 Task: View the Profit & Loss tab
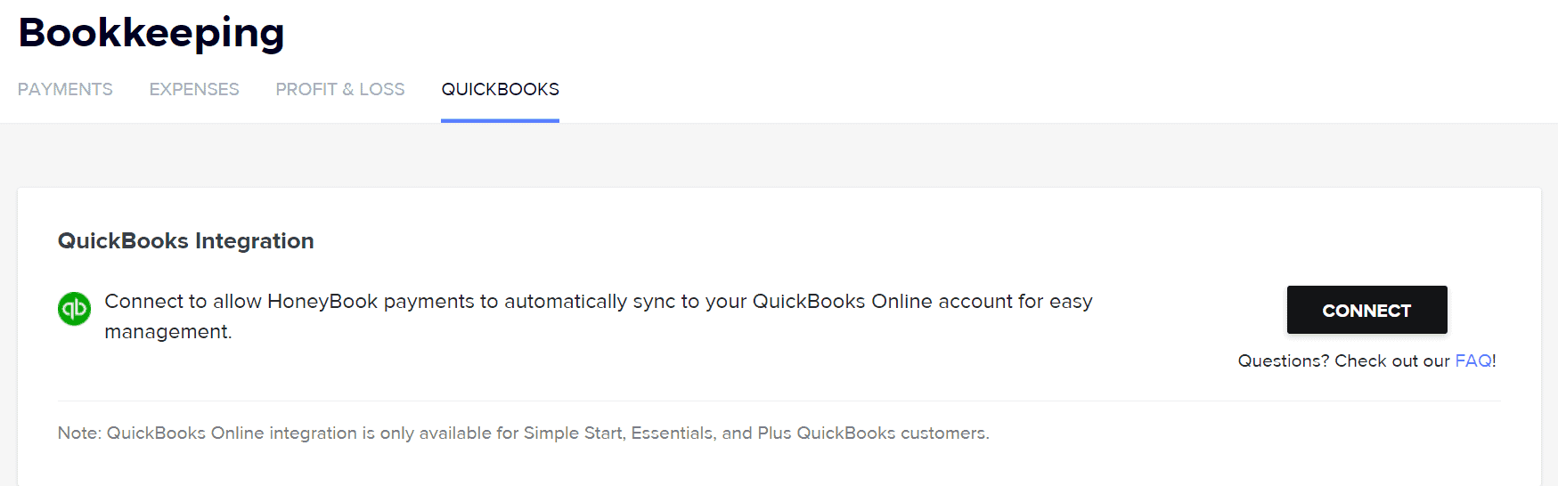click(339, 89)
